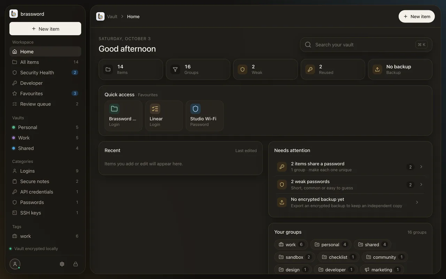446x279 pixels.
Task: Click the key icon beside shared password alert
Action: click(x=282, y=167)
